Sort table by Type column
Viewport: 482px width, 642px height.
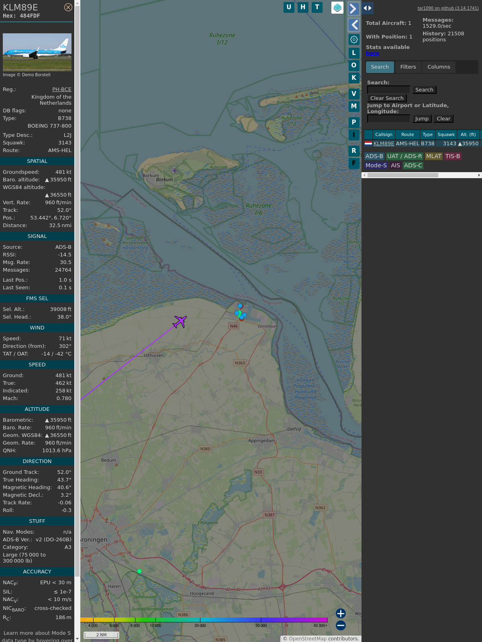click(428, 134)
